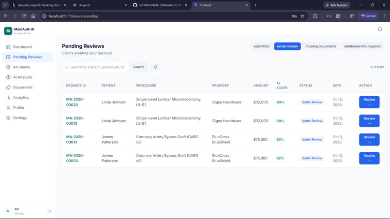390x219 pixels.
Task: Filter by additional info required
Action: 362,46
